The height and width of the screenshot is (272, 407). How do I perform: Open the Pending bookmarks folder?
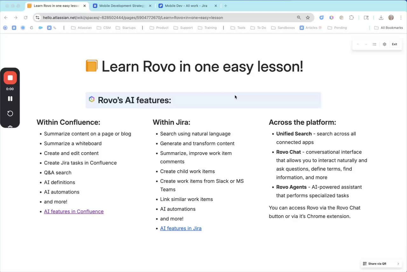[x=337, y=28]
